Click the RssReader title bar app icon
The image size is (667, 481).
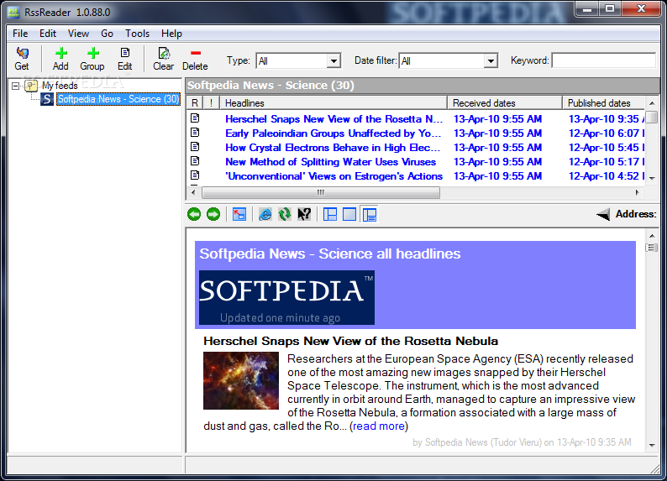[x=13, y=13]
